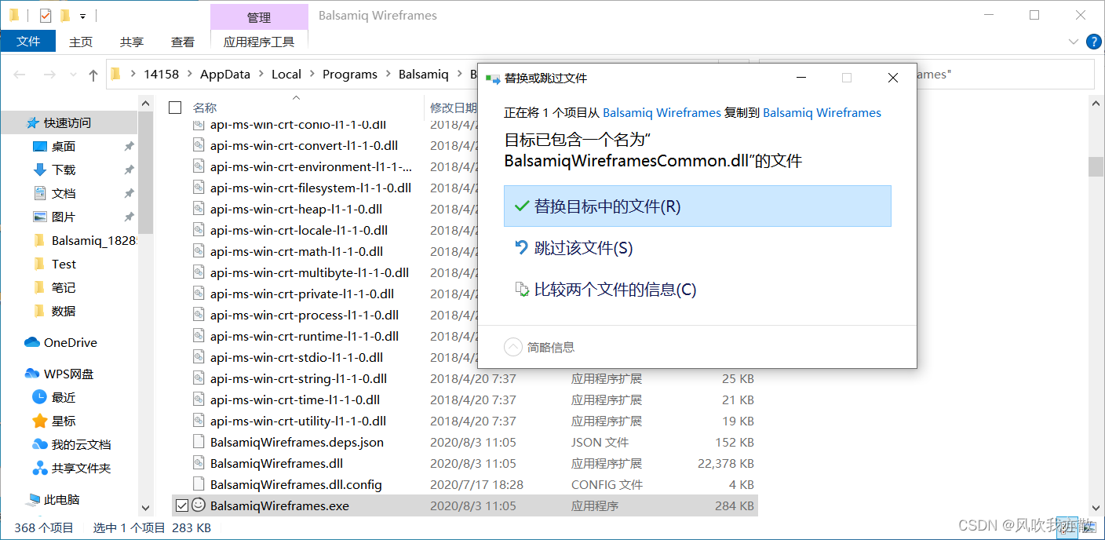The width and height of the screenshot is (1105, 540).
Task: Click the copy-dialog title bar transfer icon
Action: [493, 78]
